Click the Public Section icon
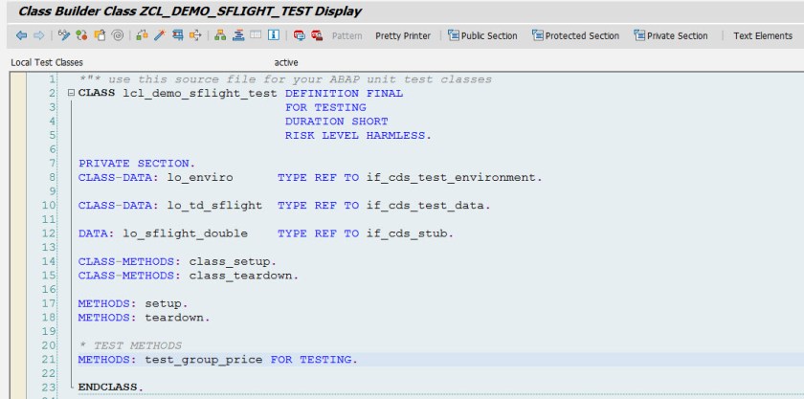The image size is (804, 399). pos(454,35)
